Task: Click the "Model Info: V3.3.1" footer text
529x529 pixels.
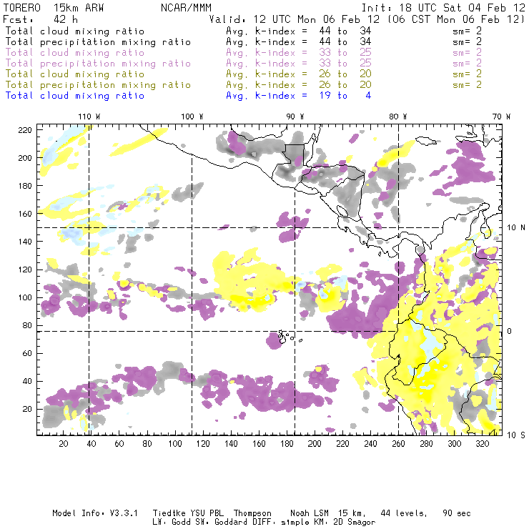Action: point(95,513)
